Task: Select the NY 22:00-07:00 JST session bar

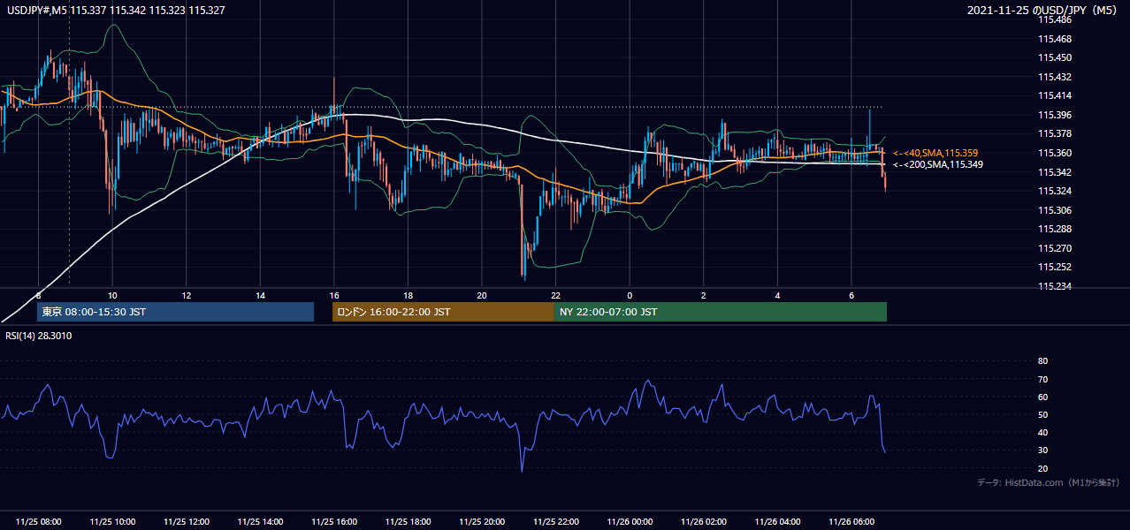Action: pos(721,312)
